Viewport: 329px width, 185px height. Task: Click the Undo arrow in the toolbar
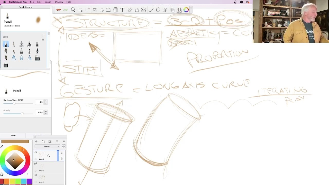59,10
